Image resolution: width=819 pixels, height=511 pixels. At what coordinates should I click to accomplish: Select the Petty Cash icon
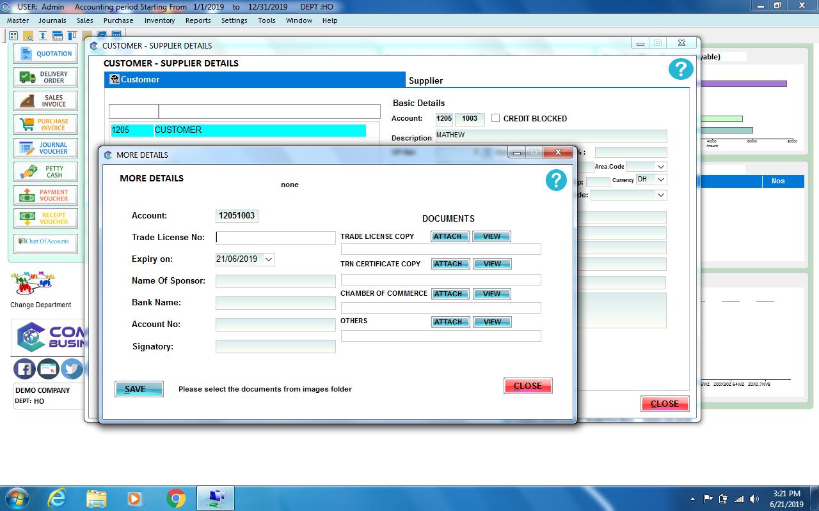pos(45,171)
